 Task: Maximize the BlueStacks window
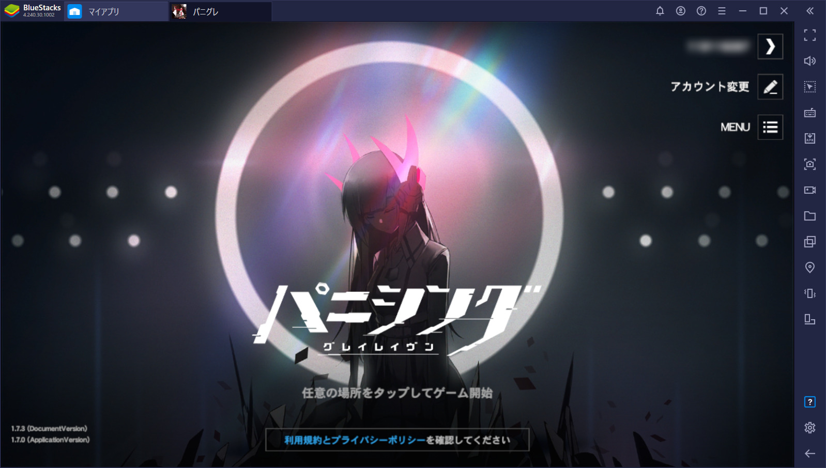pos(763,11)
